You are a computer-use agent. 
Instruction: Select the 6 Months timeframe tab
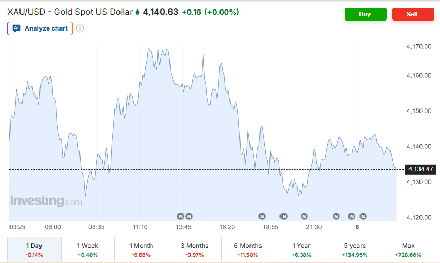(x=248, y=249)
